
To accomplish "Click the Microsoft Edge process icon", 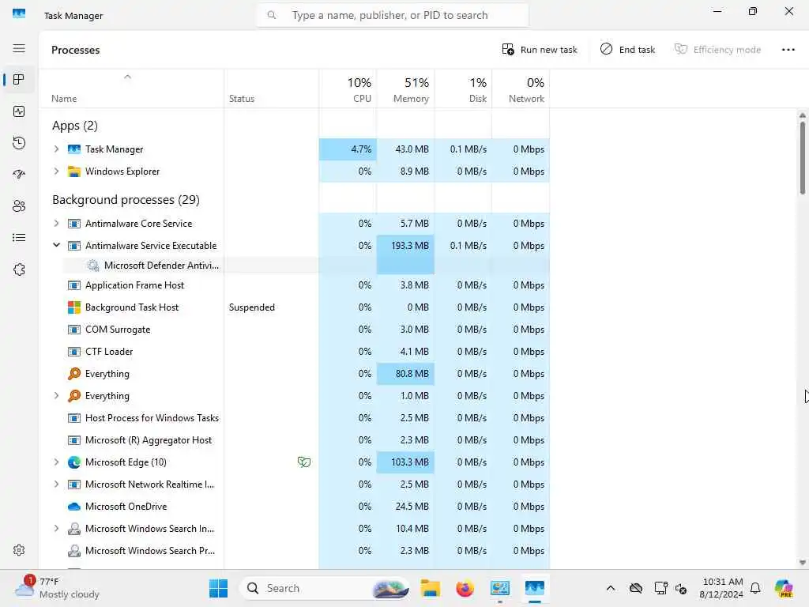I will (74, 462).
